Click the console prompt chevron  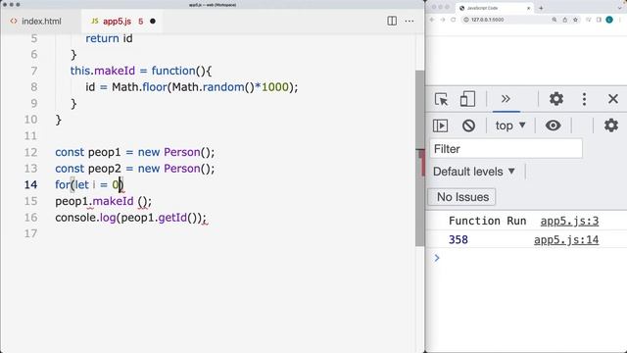[437, 258]
